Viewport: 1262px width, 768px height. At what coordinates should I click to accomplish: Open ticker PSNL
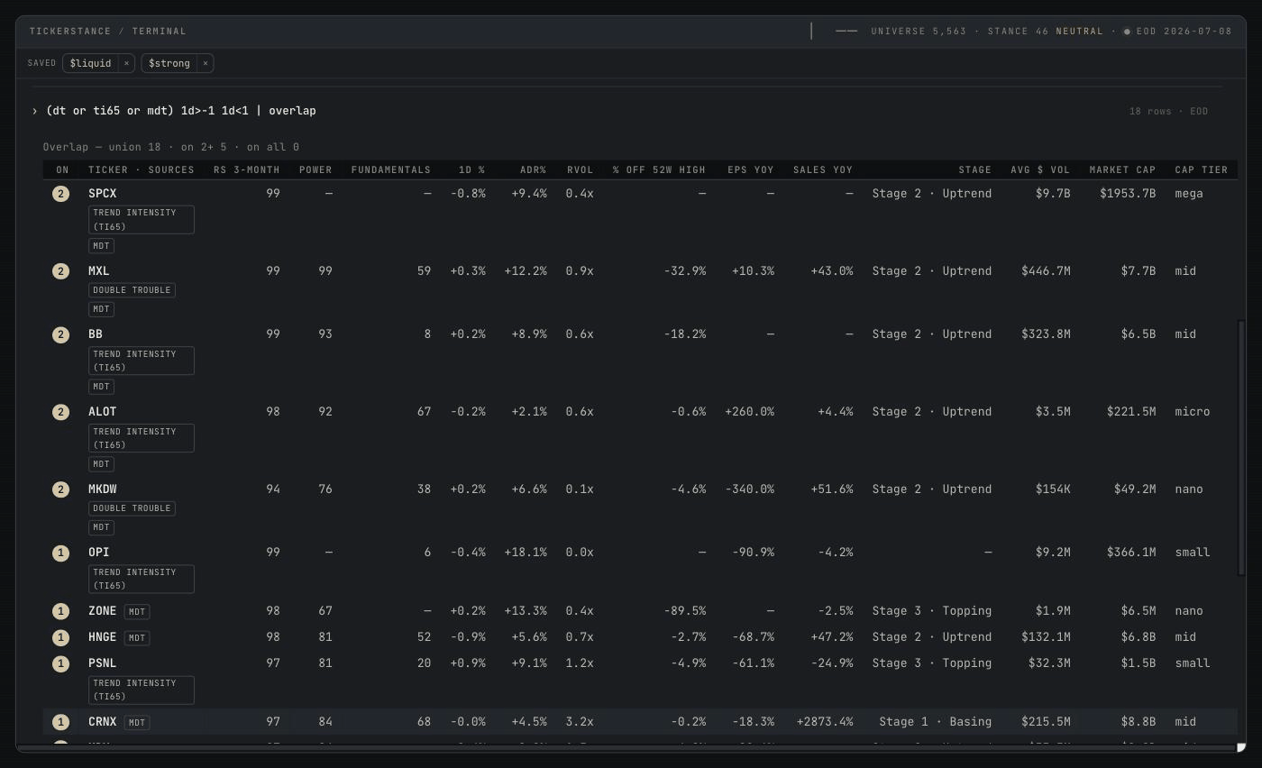point(103,663)
